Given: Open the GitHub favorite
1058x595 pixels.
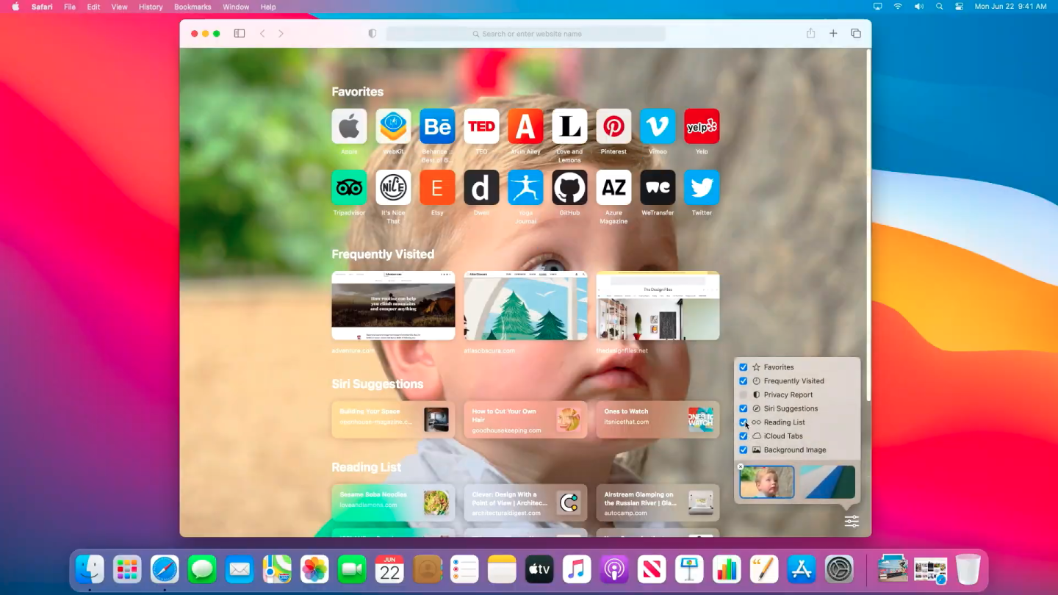Looking at the screenshot, I should [569, 187].
